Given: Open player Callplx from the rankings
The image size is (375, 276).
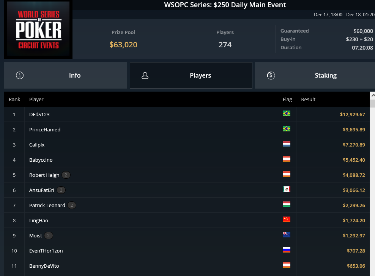Looking at the screenshot, I should [37, 145].
